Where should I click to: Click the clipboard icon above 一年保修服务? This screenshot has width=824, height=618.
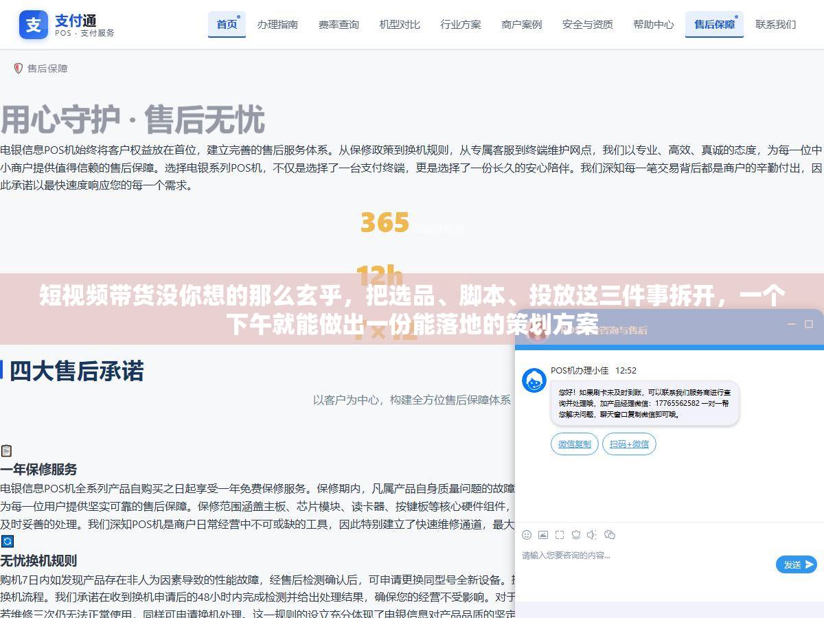(x=6, y=450)
